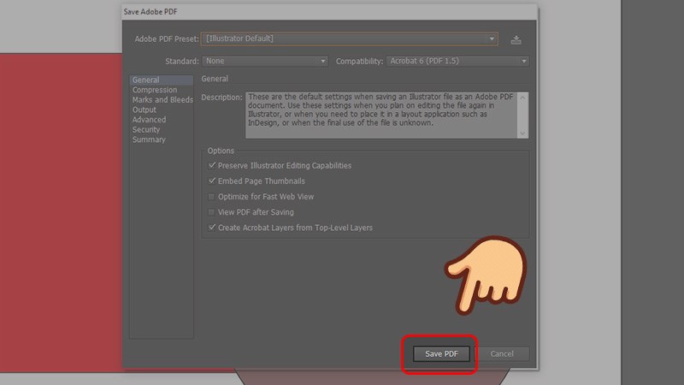Viewport: 684px width, 385px height.
Task: Select Security in the category list
Action: pos(146,130)
